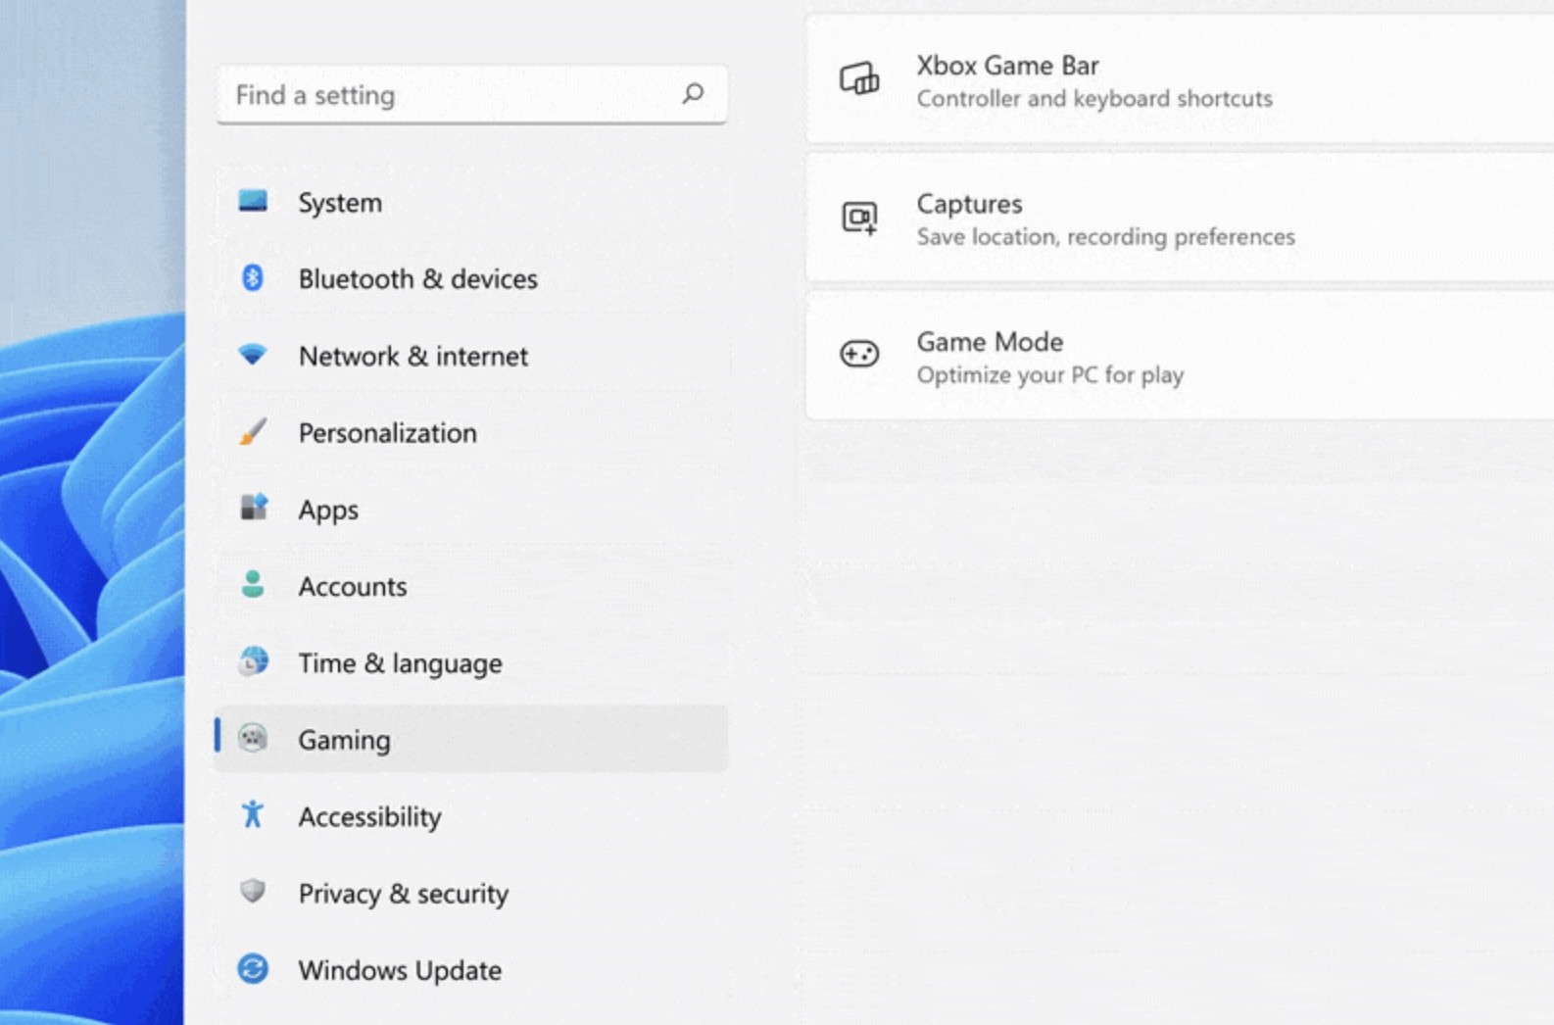The image size is (1554, 1025).
Task: Select the Gaming category
Action: [471, 739]
